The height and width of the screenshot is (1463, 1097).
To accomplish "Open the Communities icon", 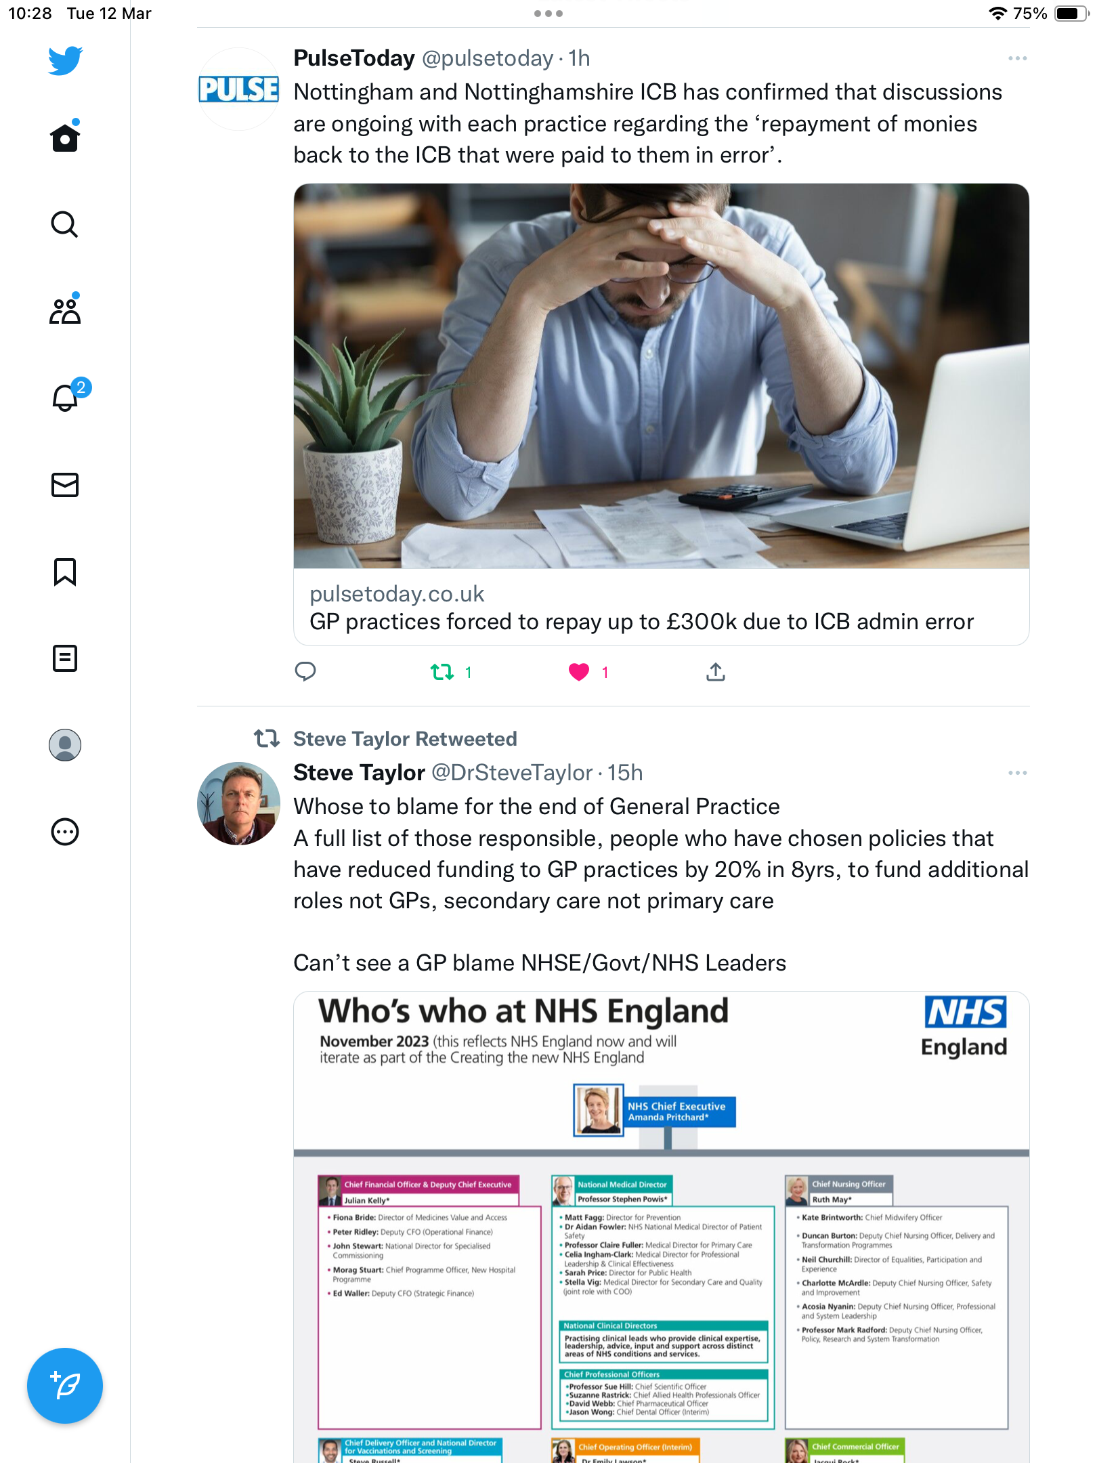I will tap(65, 310).
